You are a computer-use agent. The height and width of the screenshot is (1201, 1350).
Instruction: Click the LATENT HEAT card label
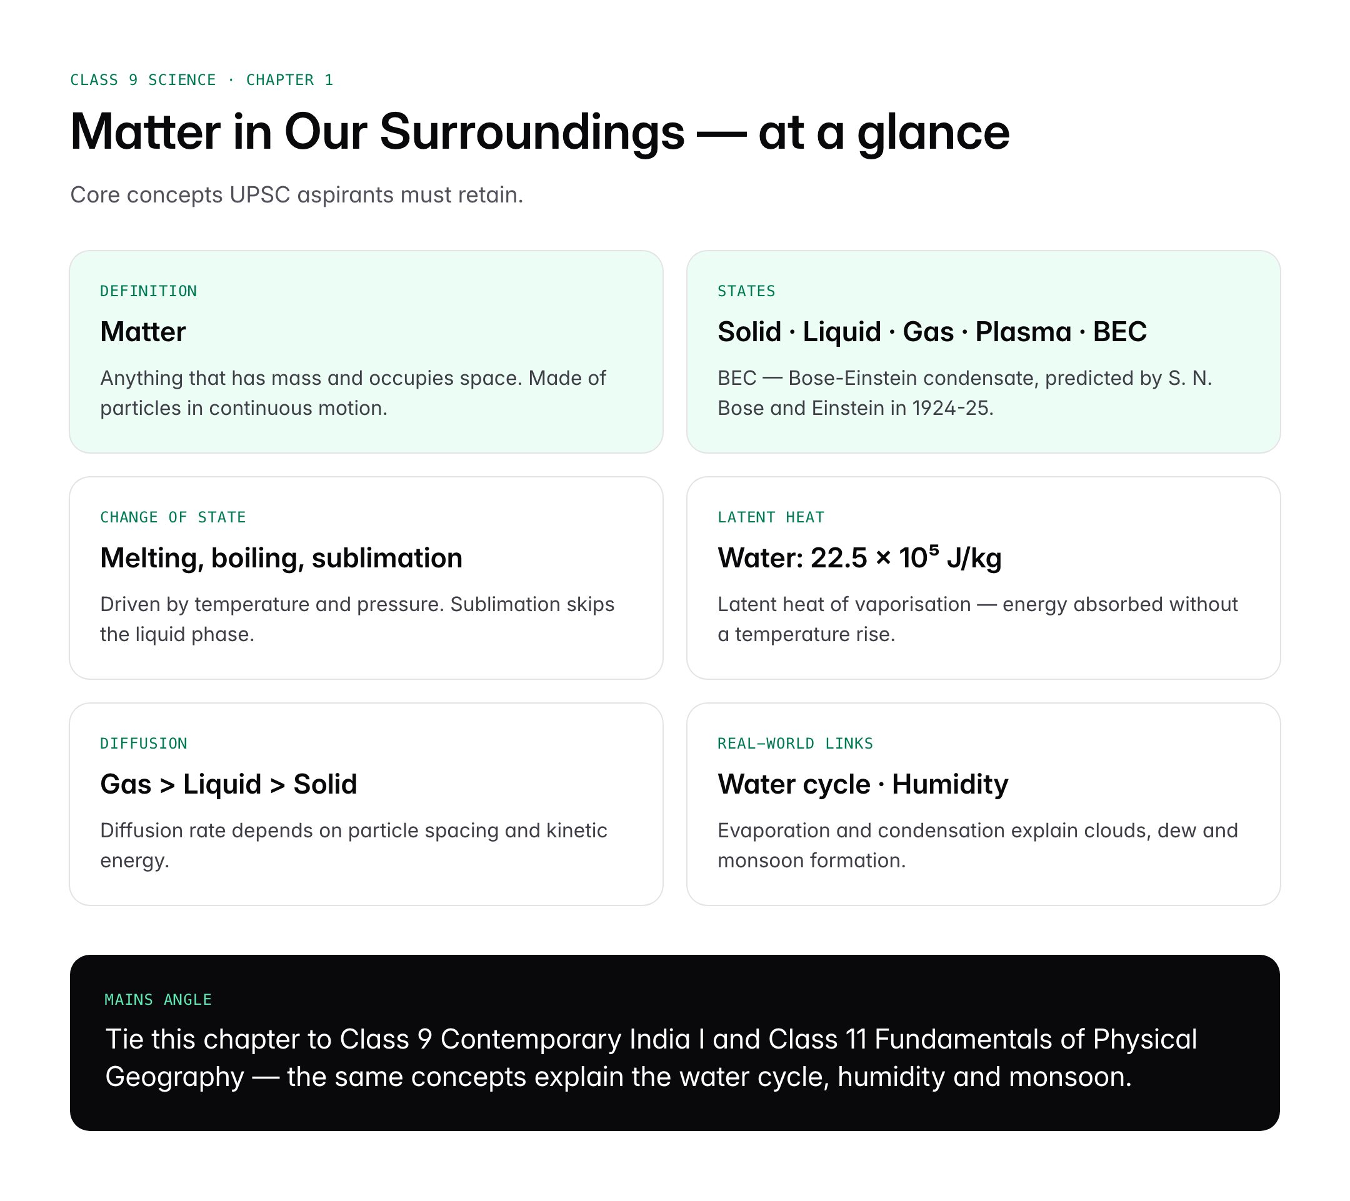[x=771, y=517]
